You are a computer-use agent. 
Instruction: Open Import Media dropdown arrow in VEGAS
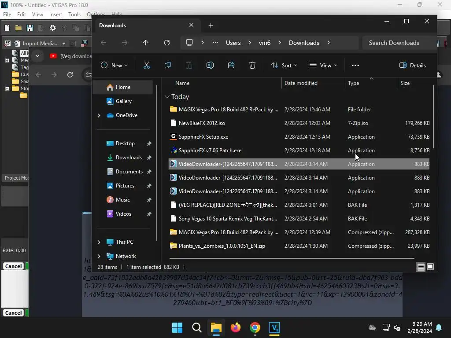pyautogui.click(x=63, y=44)
